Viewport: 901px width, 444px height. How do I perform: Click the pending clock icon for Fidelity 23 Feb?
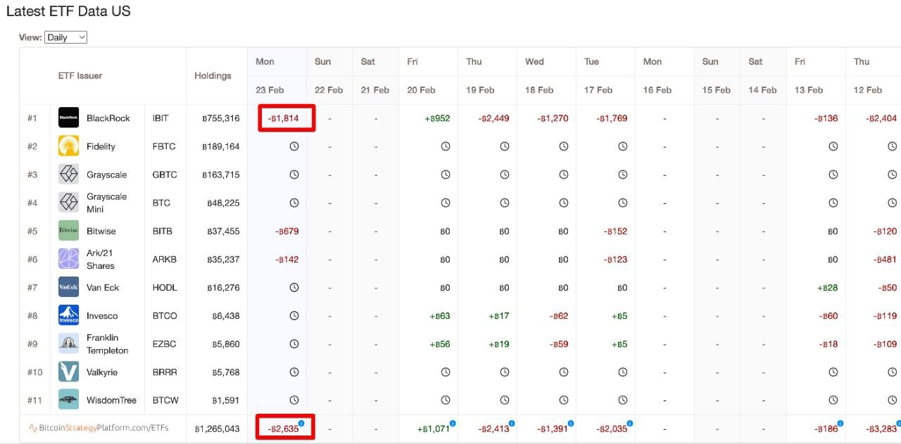pos(294,146)
